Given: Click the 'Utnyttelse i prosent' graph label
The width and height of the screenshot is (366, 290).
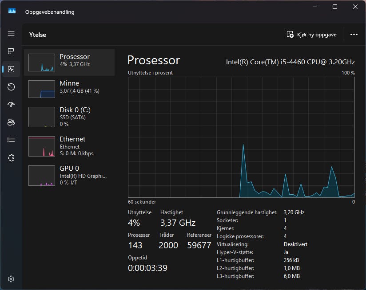Looking at the screenshot, I should 150,73.
